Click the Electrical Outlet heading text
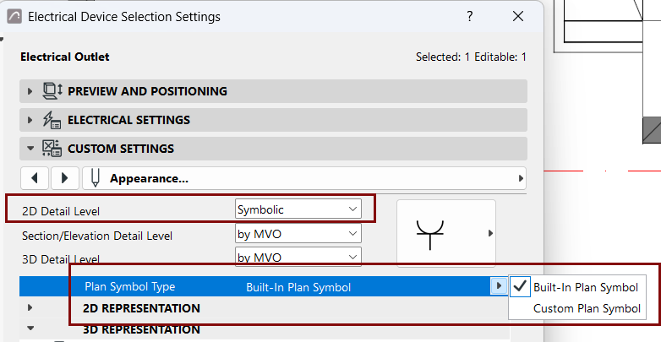 (64, 57)
